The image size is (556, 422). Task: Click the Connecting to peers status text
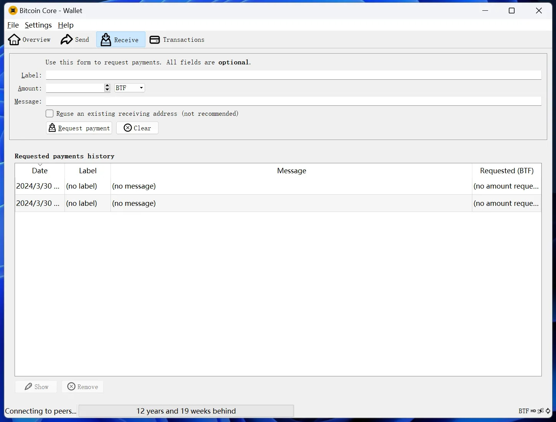tap(41, 411)
